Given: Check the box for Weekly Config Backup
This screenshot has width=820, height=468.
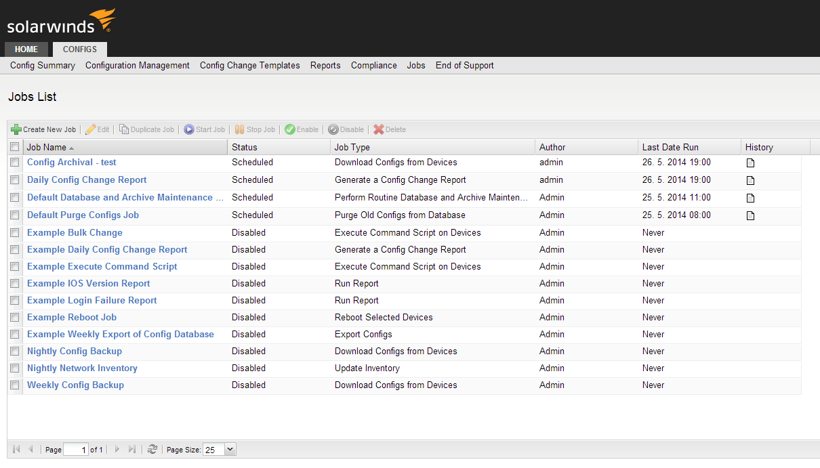Looking at the screenshot, I should click(14, 385).
